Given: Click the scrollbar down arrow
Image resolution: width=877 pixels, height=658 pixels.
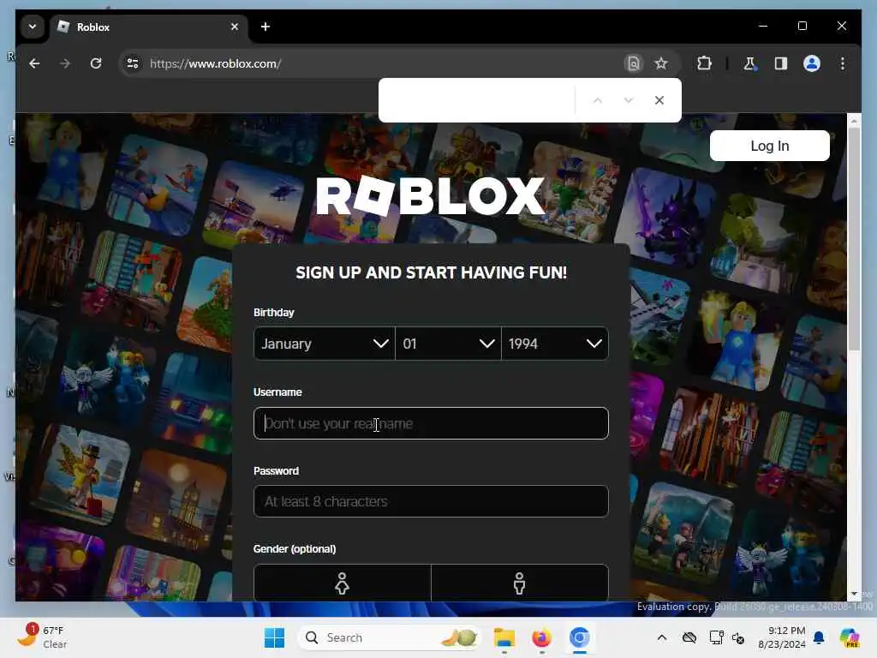Looking at the screenshot, I should (854, 594).
